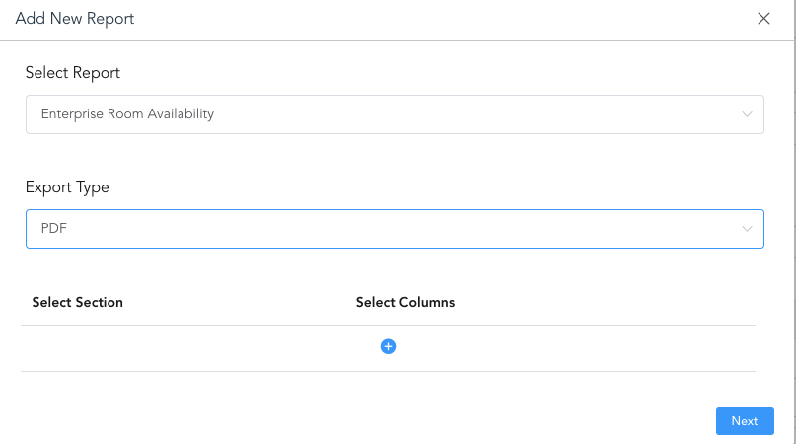Click the Add New Report dialog title

(x=75, y=19)
